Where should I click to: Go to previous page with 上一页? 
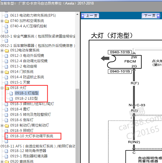pyautogui.click(x=90, y=16)
